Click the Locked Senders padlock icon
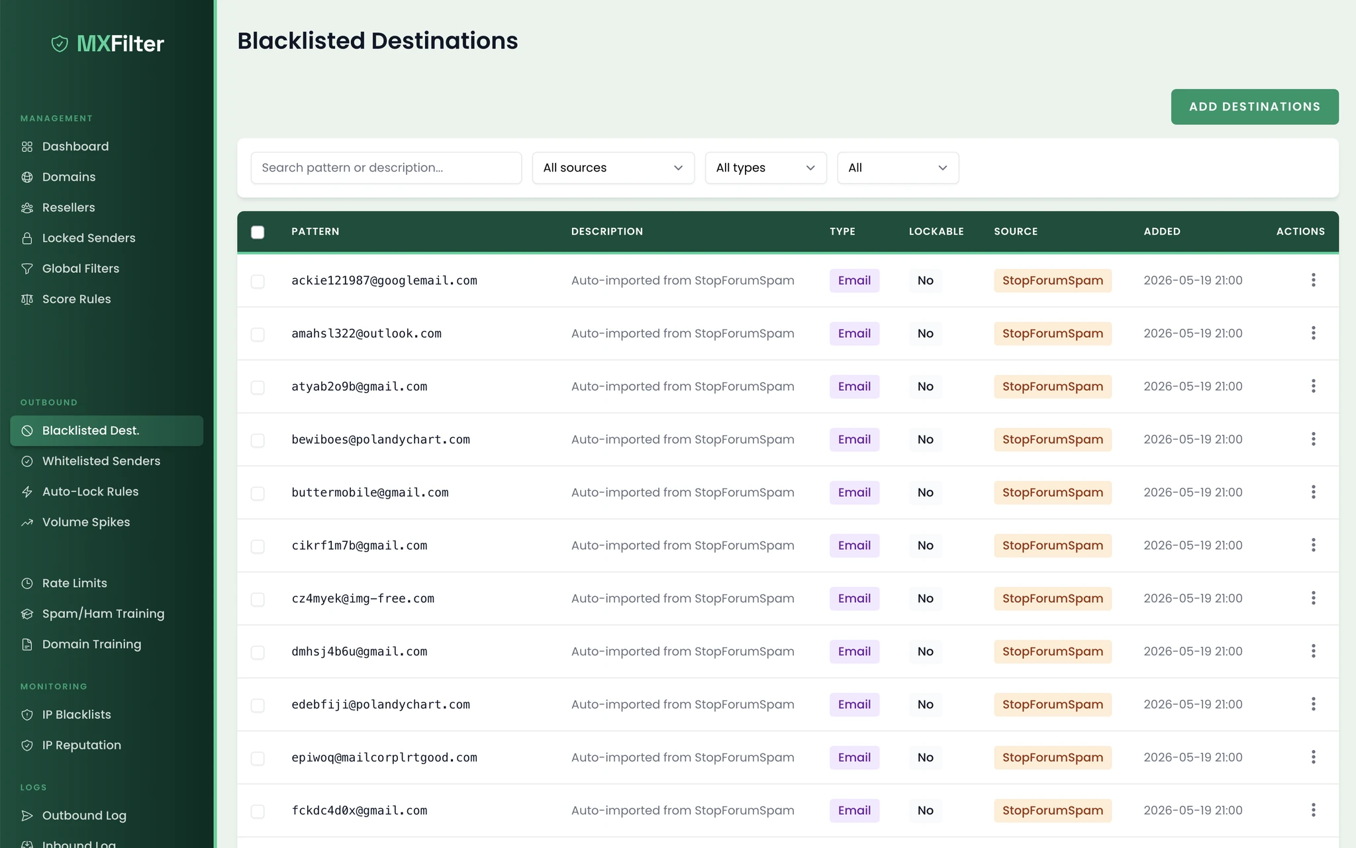The image size is (1356, 848). (27, 238)
